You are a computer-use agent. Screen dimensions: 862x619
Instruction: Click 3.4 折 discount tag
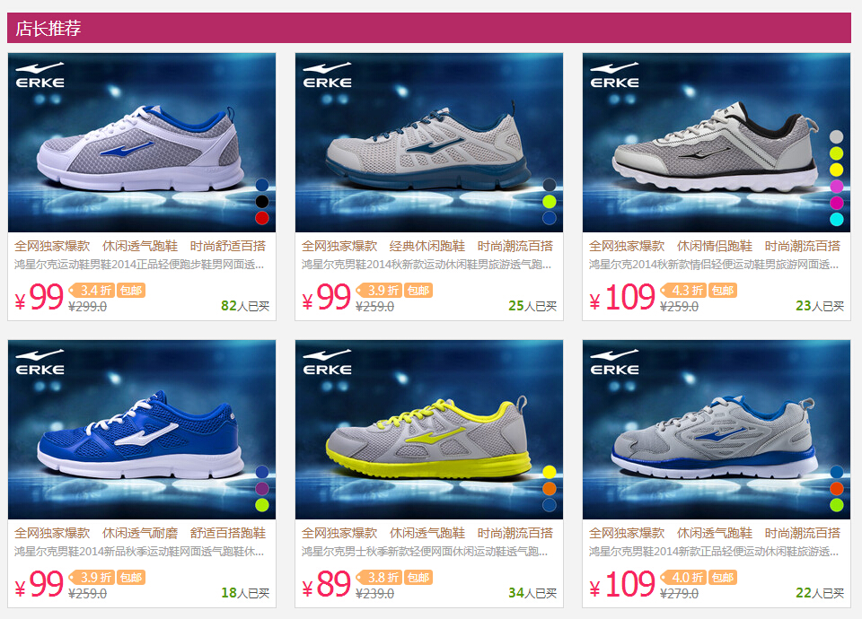92,290
